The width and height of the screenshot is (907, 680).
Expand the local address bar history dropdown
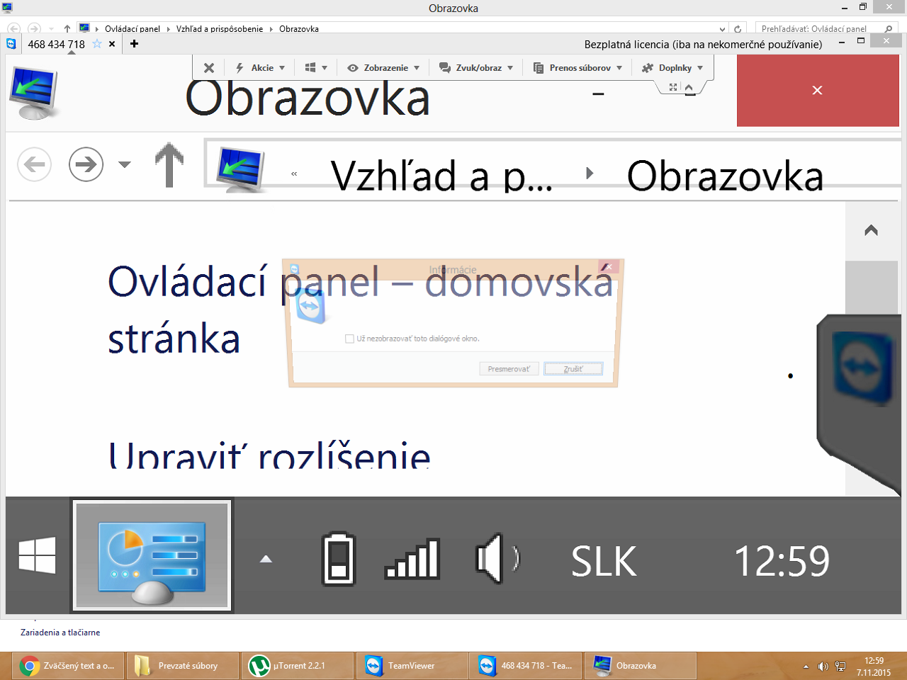(x=722, y=29)
